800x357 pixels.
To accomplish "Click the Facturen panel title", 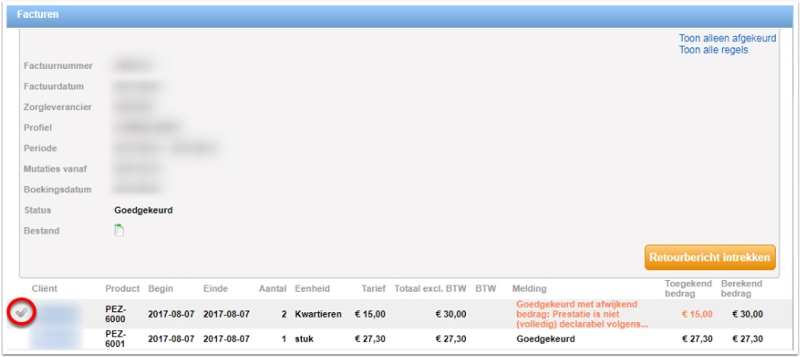I will pos(38,14).
